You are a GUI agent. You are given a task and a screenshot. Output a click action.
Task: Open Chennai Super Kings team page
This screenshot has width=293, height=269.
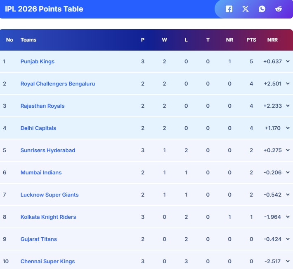point(47,261)
